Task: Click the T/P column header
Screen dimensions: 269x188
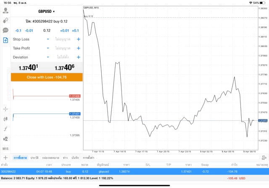Action: [x=169, y=164]
